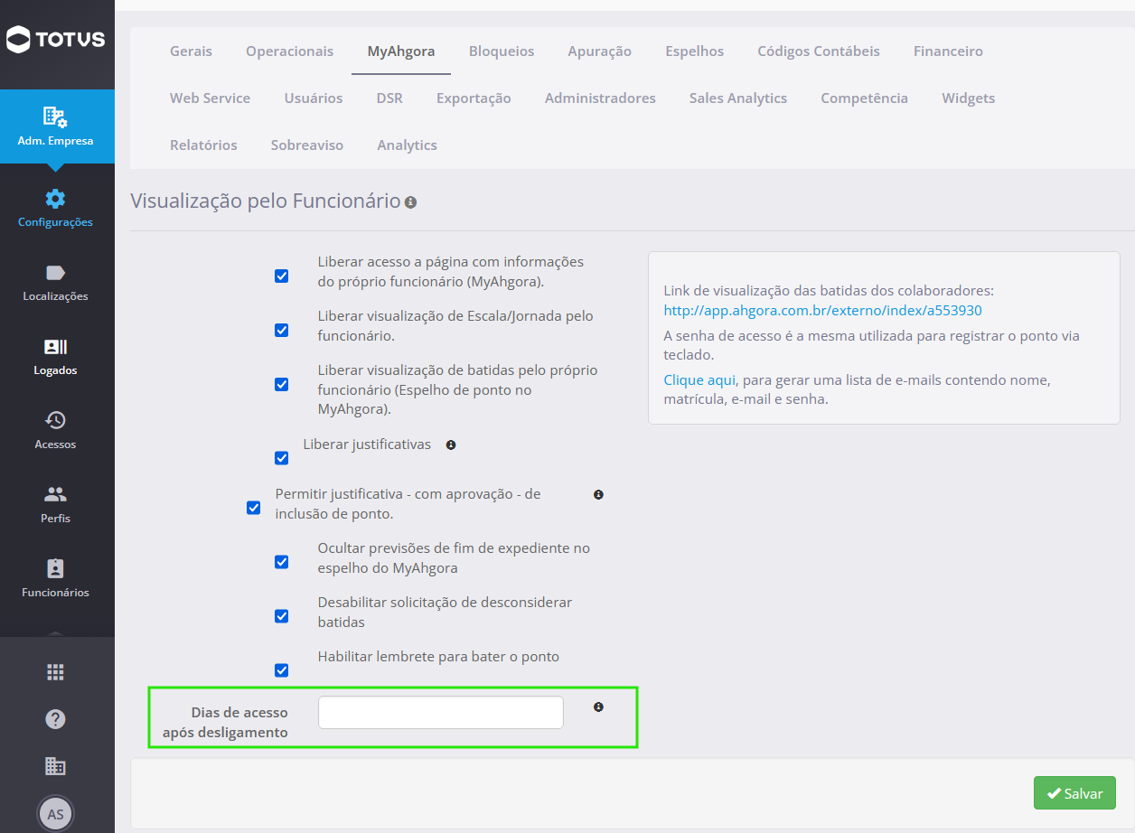Click info icon beside Permitir justificativa
Viewport: 1135px width, 833px height.
point(598,495)
